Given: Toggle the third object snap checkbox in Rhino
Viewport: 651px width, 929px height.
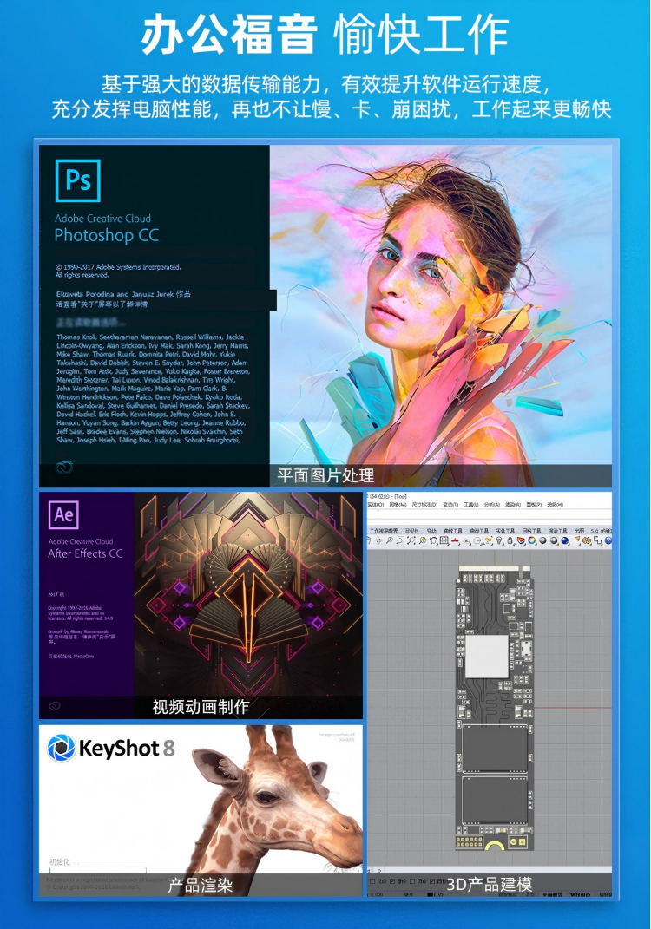Looking at the screenshot, I should (x=412, y=881).
